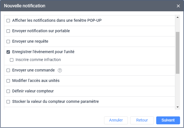The height and width of the screenshot is (128, 184).
Task: Check the Envoyer une commande box
Action: [8, 70]
